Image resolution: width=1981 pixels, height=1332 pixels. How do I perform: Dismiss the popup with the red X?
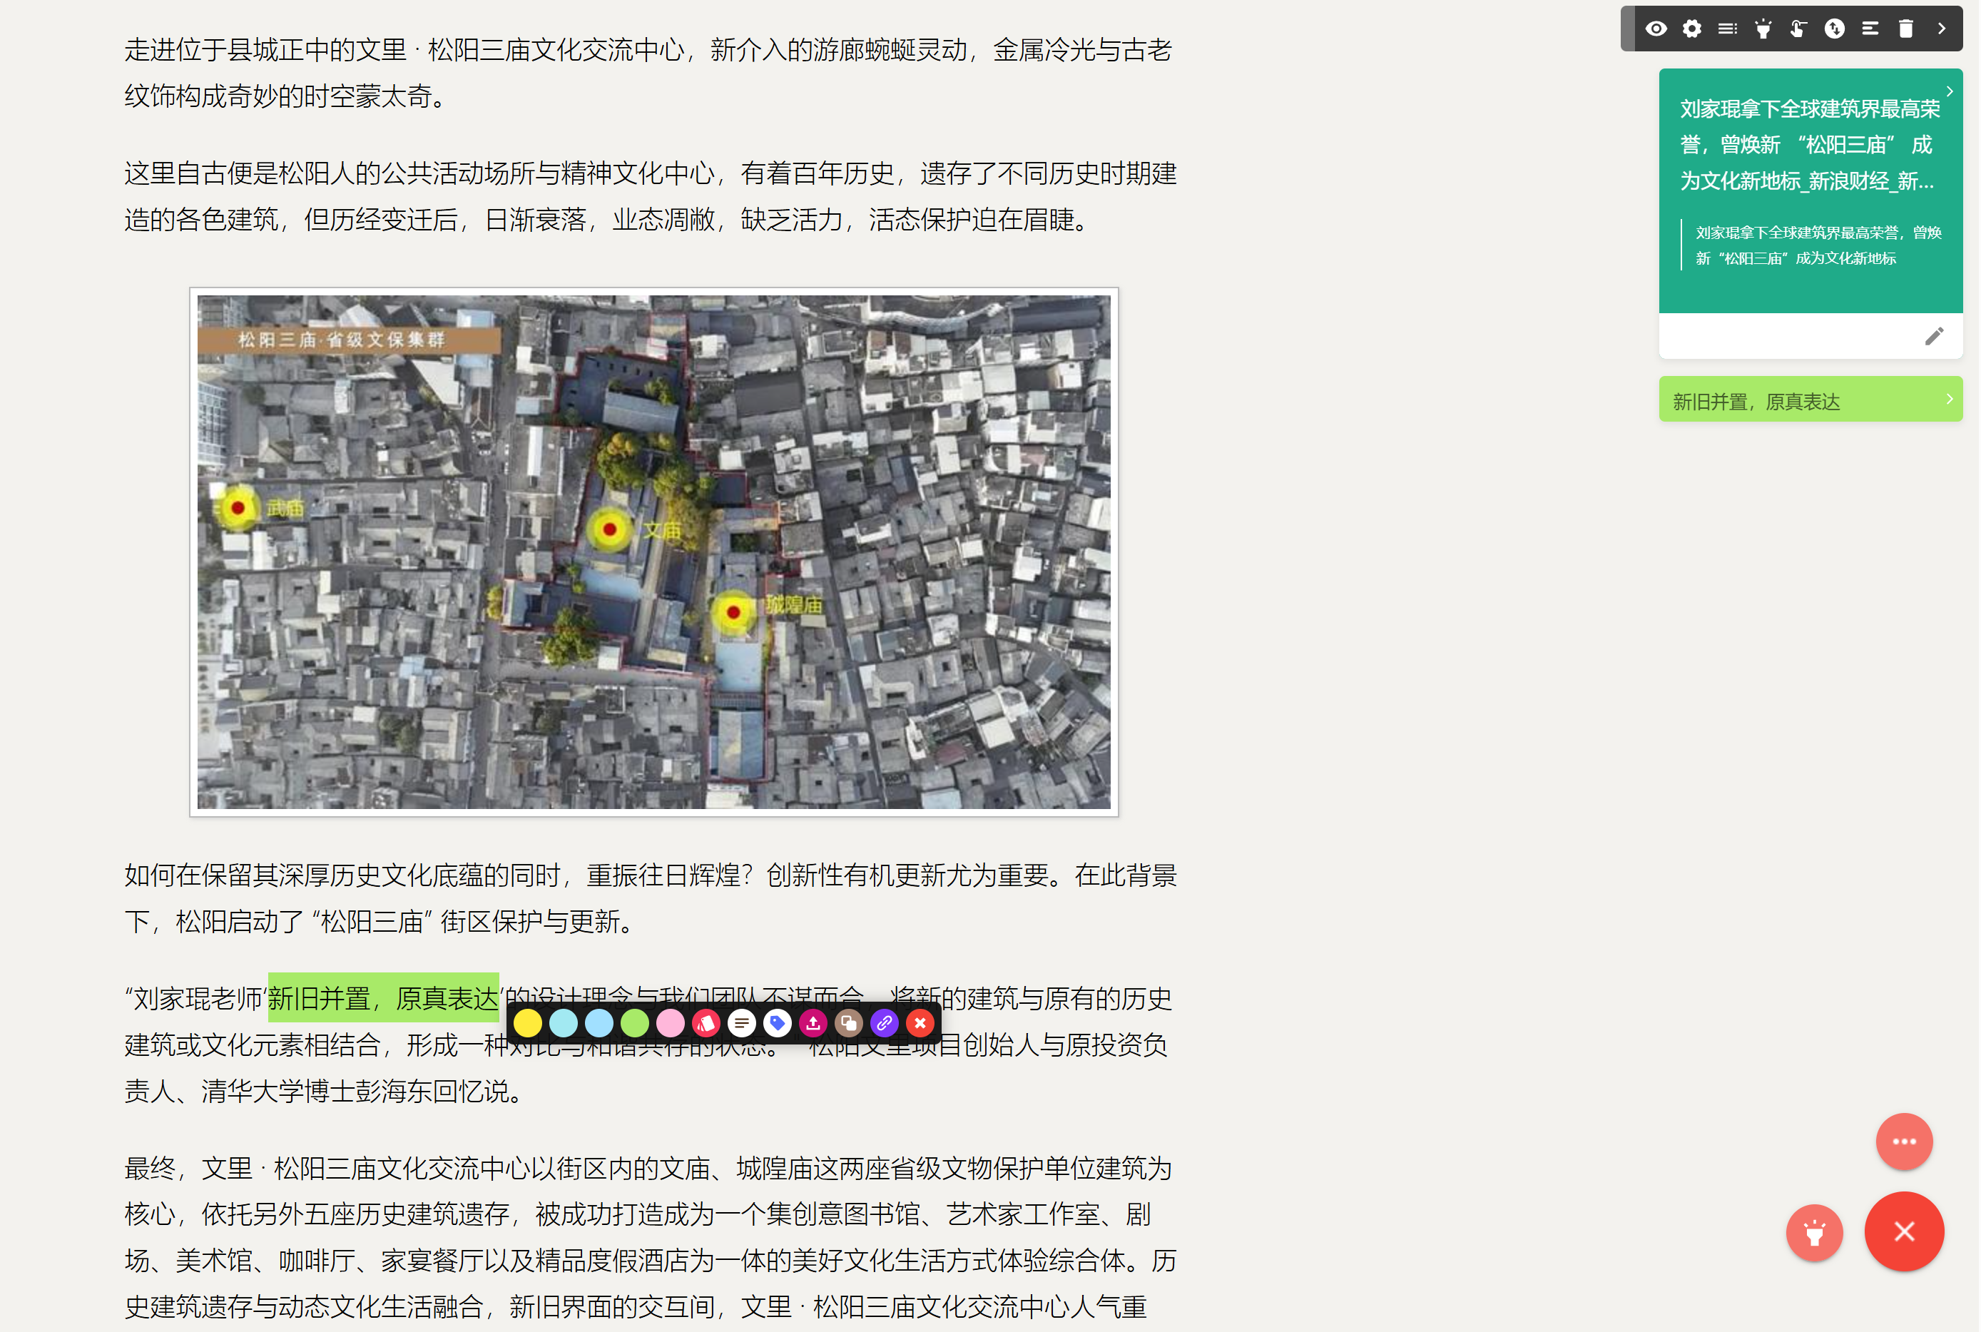(920, 1024)
